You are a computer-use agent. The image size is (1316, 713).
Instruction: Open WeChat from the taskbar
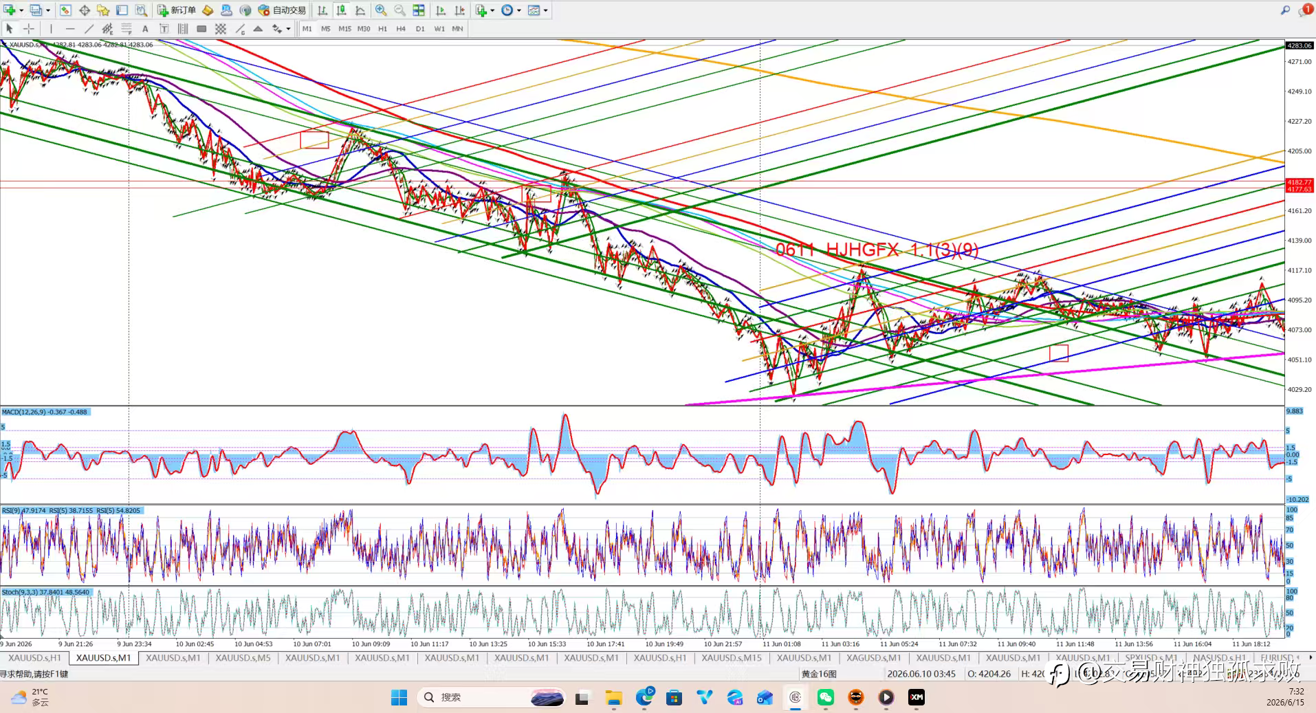pyautogui.click(x=825, y=697)
